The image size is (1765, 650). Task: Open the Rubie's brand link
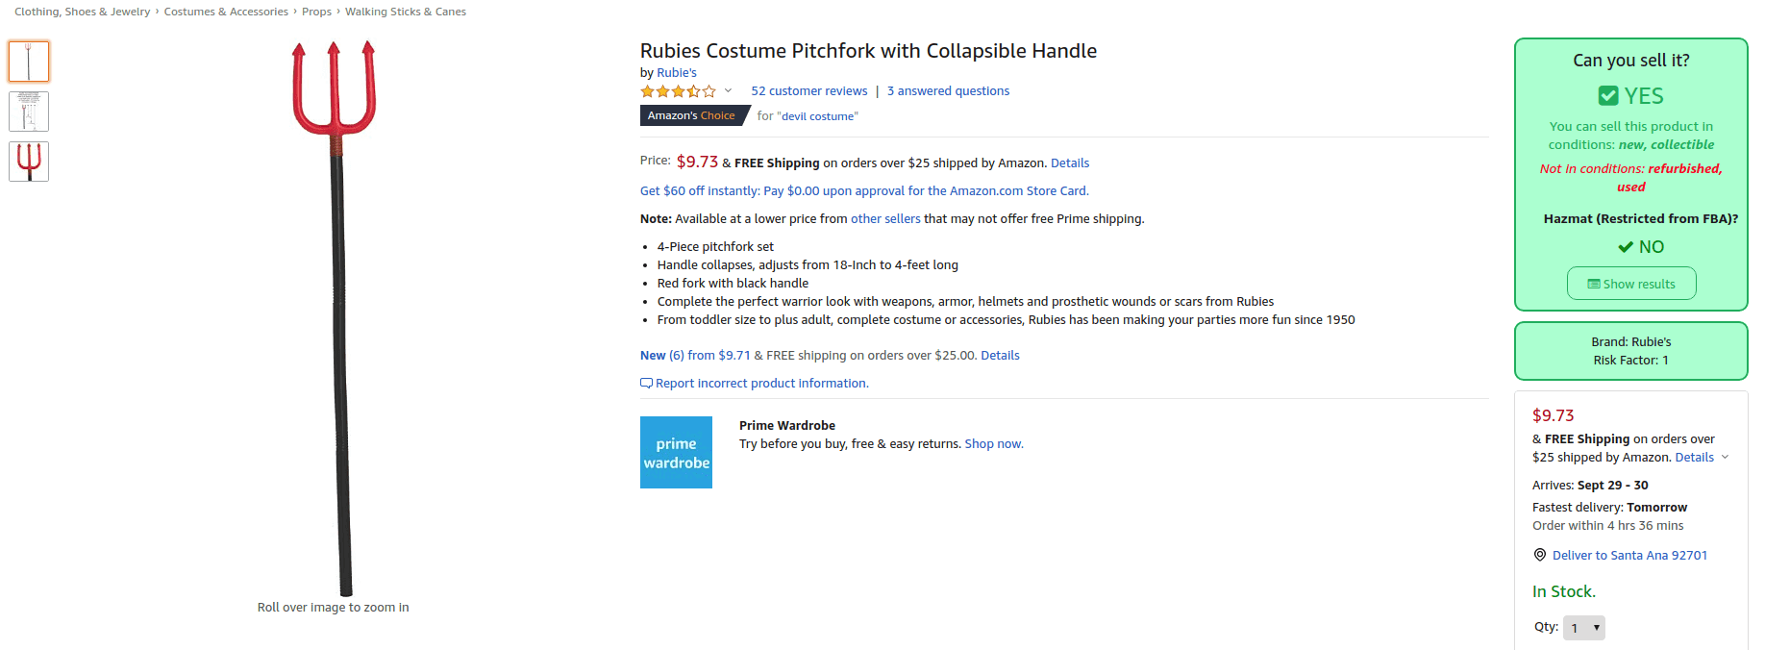[x=676, y=72]
